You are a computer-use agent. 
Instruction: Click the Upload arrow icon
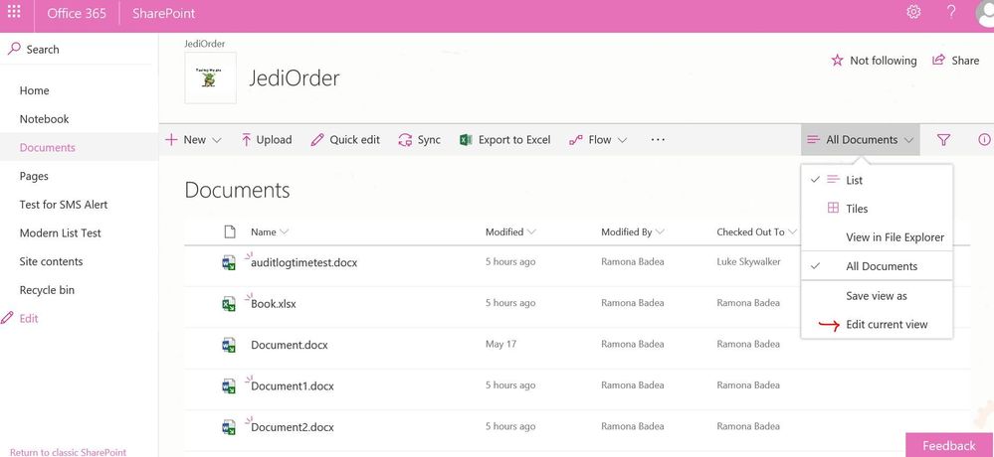click(x=246, y=140)
